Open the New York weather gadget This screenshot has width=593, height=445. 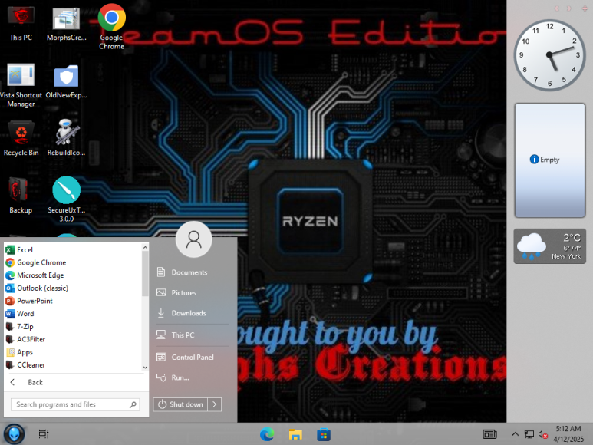pyautogui.click(x=550, y=246)
